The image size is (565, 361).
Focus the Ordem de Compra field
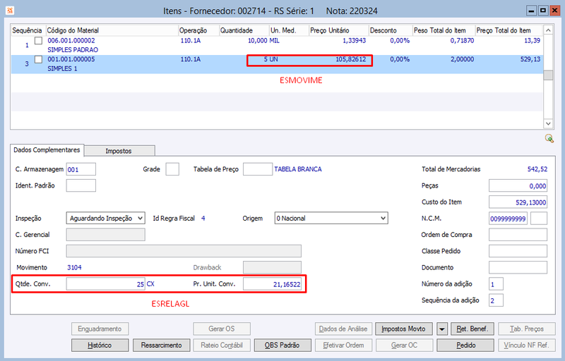point(518,235)
